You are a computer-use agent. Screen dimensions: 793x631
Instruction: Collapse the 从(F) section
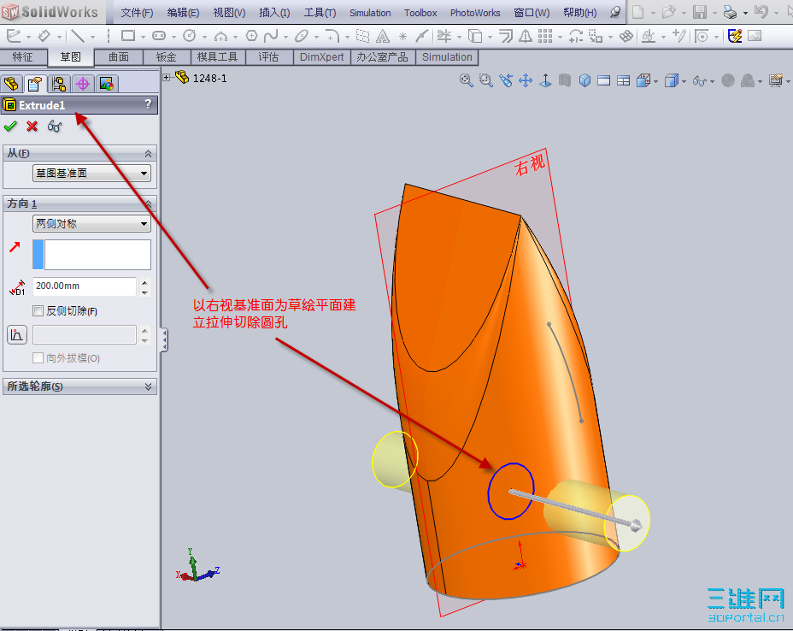coord(148,153)
